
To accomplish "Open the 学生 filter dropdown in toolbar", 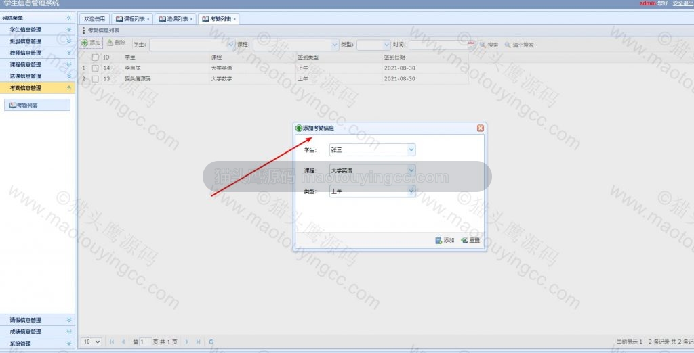I will coord(231,45).
